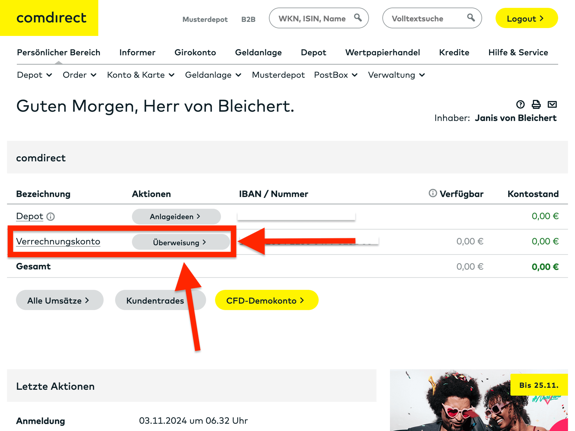Click the comdirect logo
The height and width of the screenshot is (431, 575).
click(x=50, y=18)
